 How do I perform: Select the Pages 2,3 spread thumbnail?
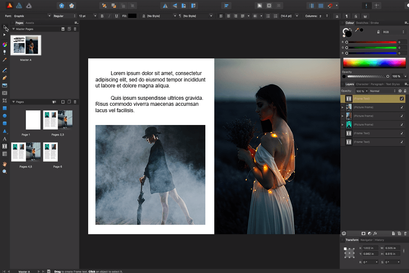(58, 120)
